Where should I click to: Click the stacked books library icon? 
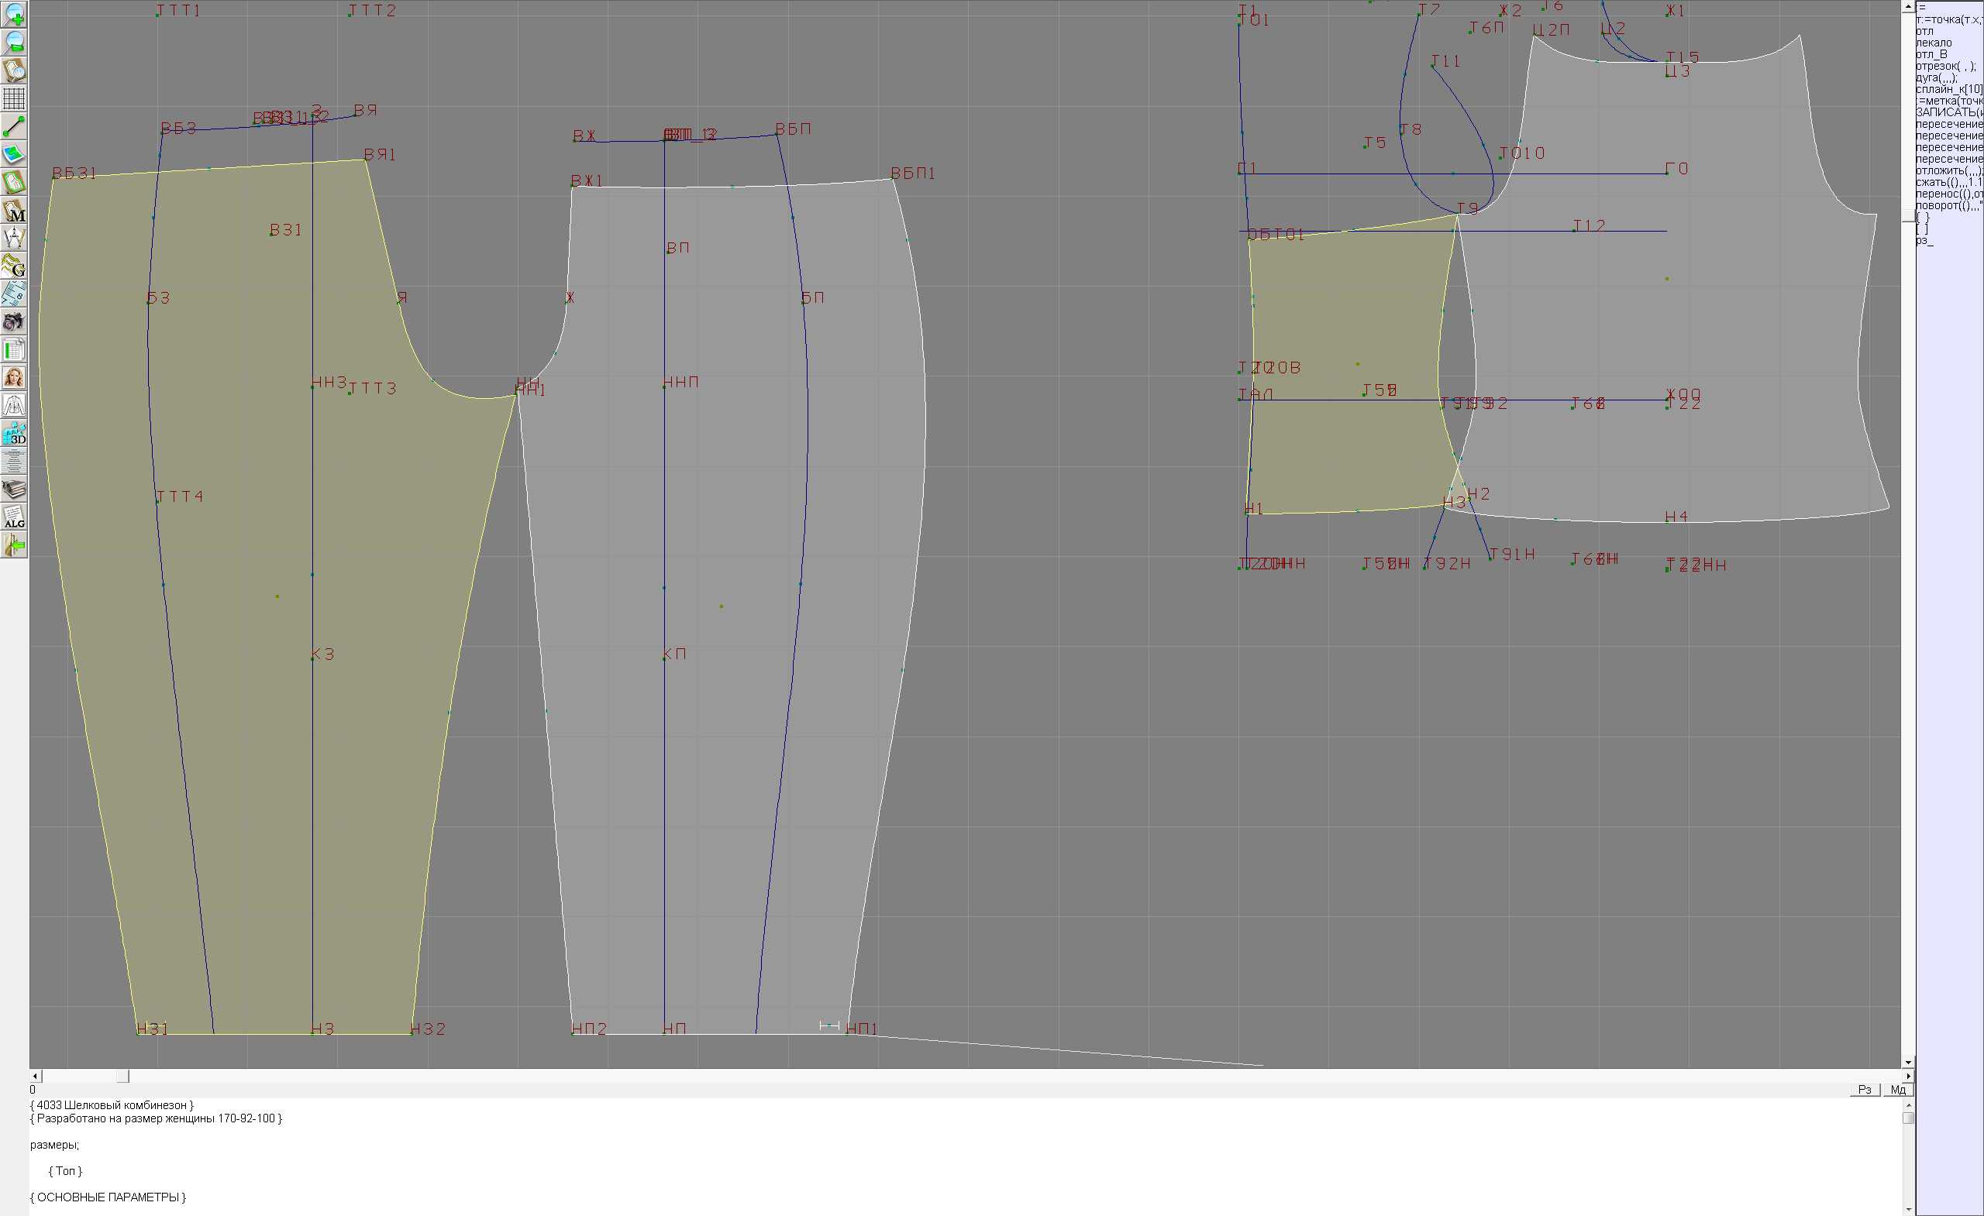(14, 489)
